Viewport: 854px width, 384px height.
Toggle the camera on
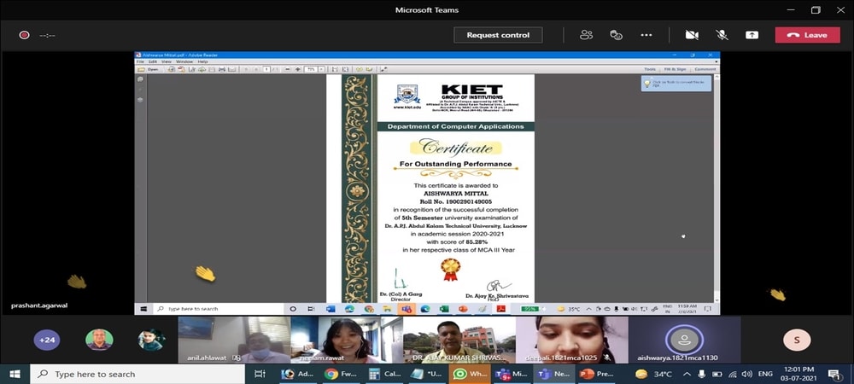point(692,35)
